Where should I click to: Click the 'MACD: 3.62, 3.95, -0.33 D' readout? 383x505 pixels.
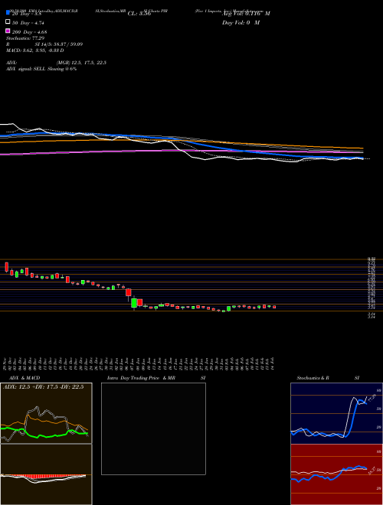point(34,50)
